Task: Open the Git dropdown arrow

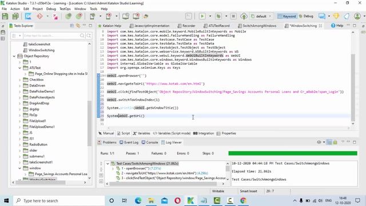Action: click(x=47, y=16)
